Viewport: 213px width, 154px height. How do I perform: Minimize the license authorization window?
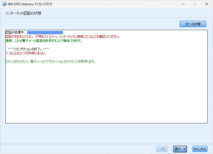coord(183,4)
